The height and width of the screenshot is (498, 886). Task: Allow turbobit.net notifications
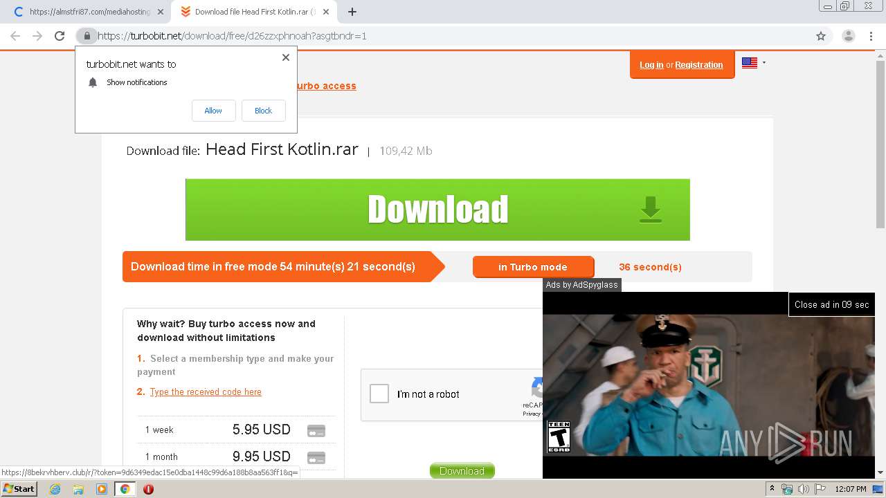point(213,111)
